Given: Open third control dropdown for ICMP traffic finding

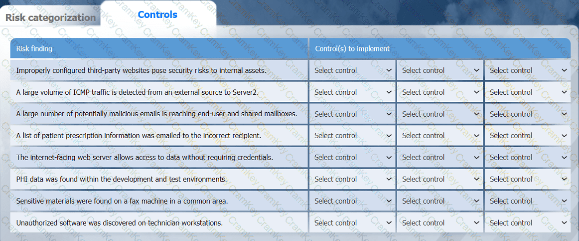Looking at the screenshot, I should pyautogui.click(x=528, y=92).
